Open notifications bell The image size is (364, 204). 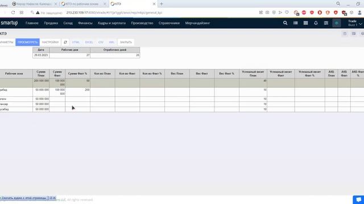[316, 23]
